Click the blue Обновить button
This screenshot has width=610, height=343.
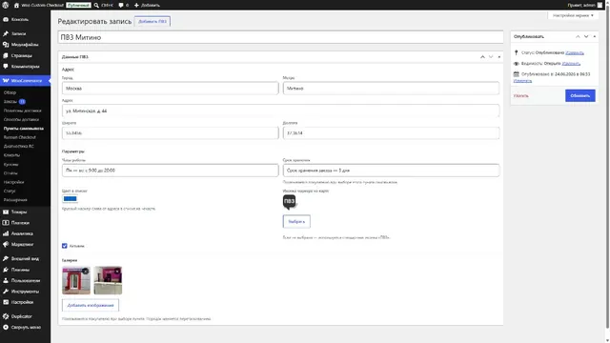(580, 95)
